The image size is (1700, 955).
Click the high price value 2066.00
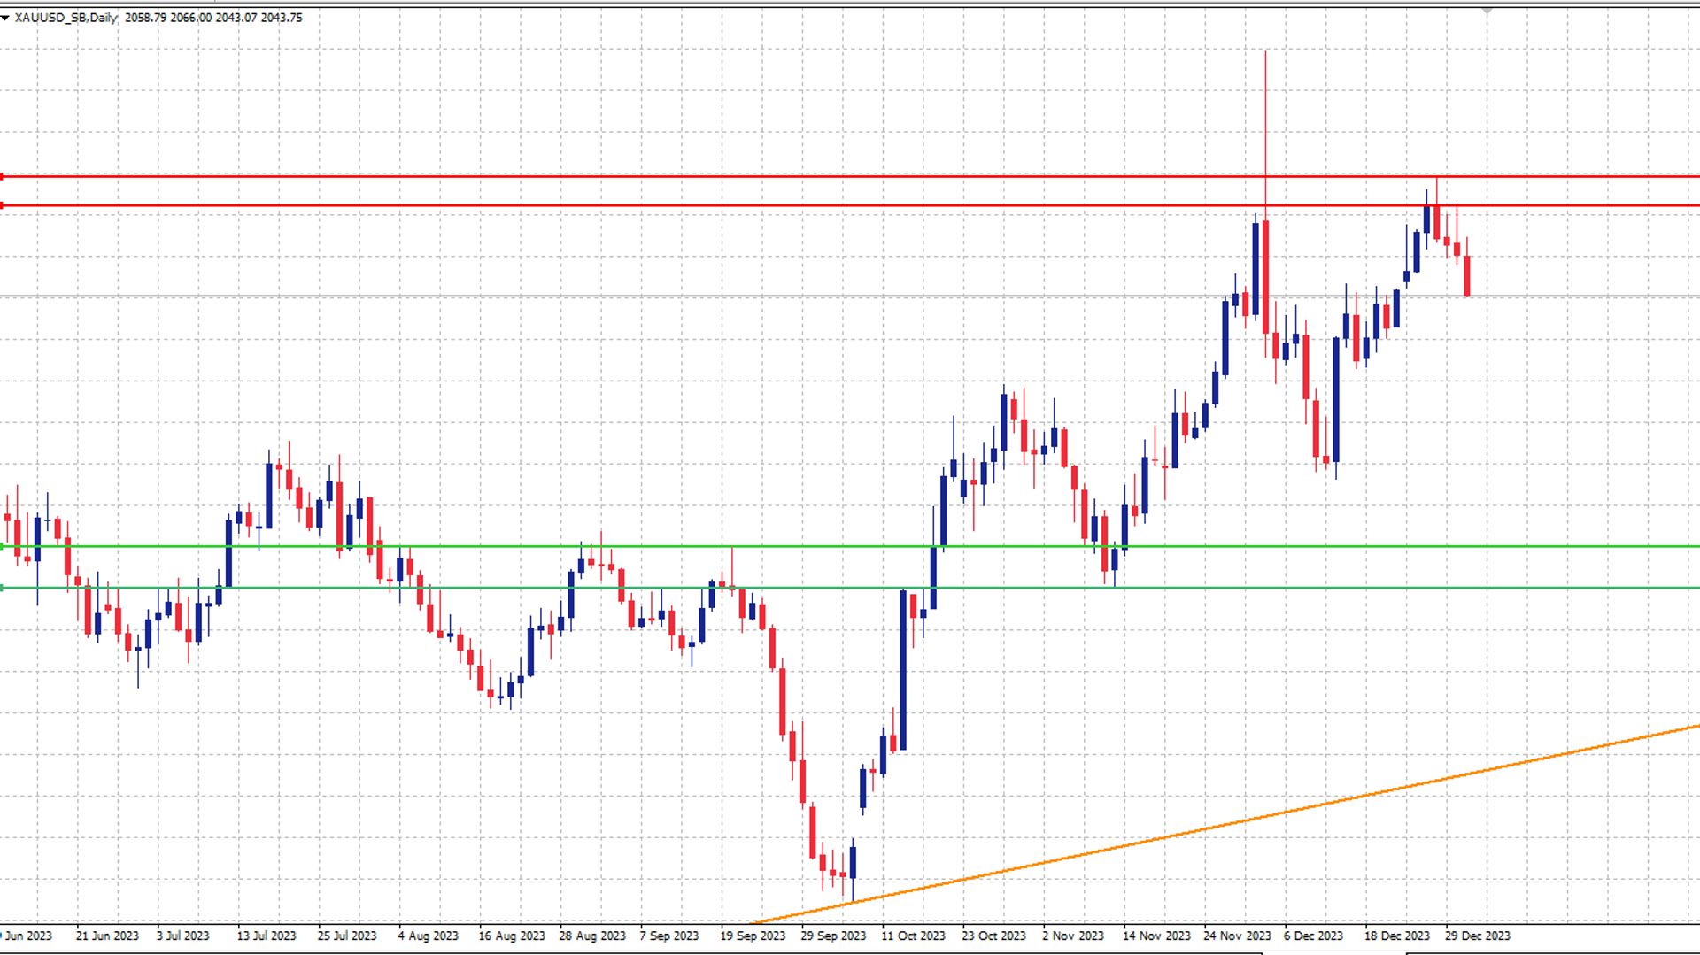[x=191, y=18]
